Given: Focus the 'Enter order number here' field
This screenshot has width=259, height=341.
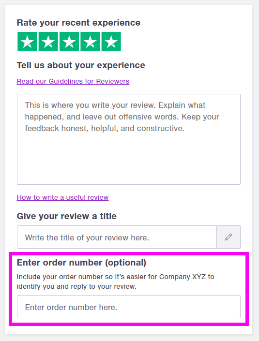Looking at the screenshot, I should (x=129, y=307).
